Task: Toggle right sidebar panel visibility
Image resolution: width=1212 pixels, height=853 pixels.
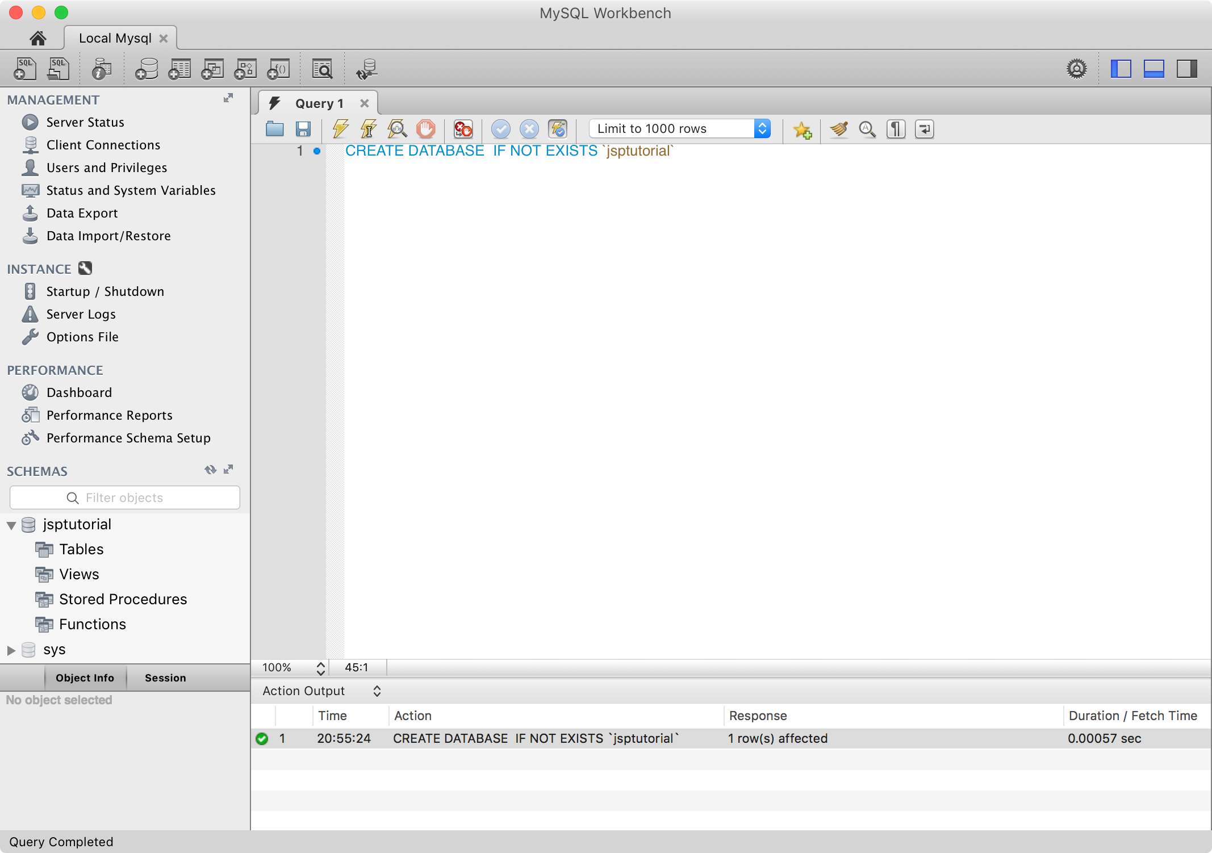Action: 1186,69
